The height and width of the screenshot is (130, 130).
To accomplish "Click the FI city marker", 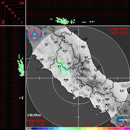I will (45, 34).
